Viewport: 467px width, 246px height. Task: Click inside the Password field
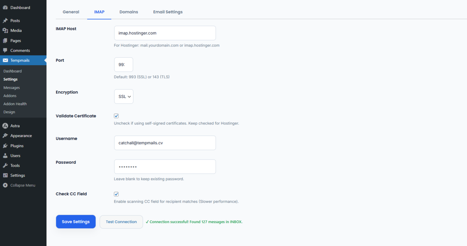pos(165,166)
